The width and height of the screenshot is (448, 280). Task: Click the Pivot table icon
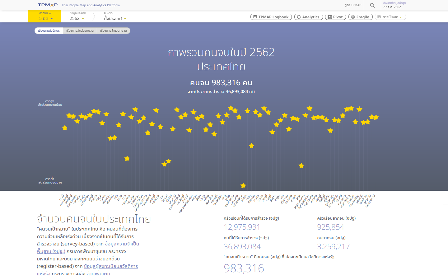(x=330, y=17)
